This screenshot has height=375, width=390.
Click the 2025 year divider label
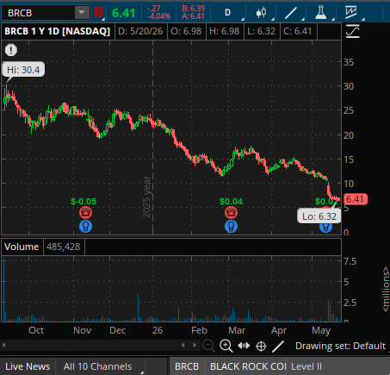tap(146, 197)
